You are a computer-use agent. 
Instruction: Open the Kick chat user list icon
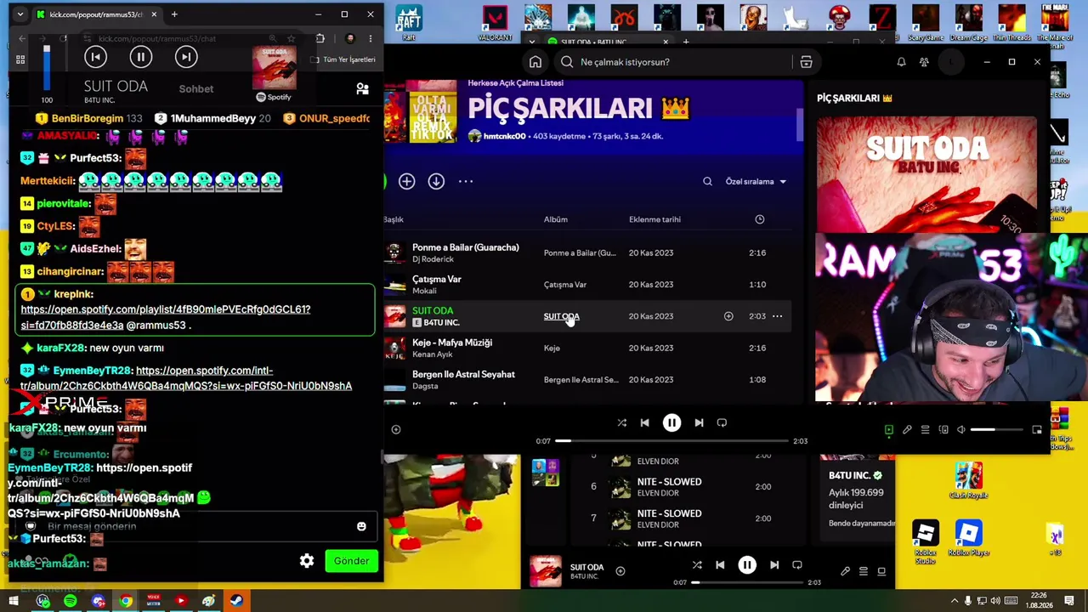(x=362, y=88)
